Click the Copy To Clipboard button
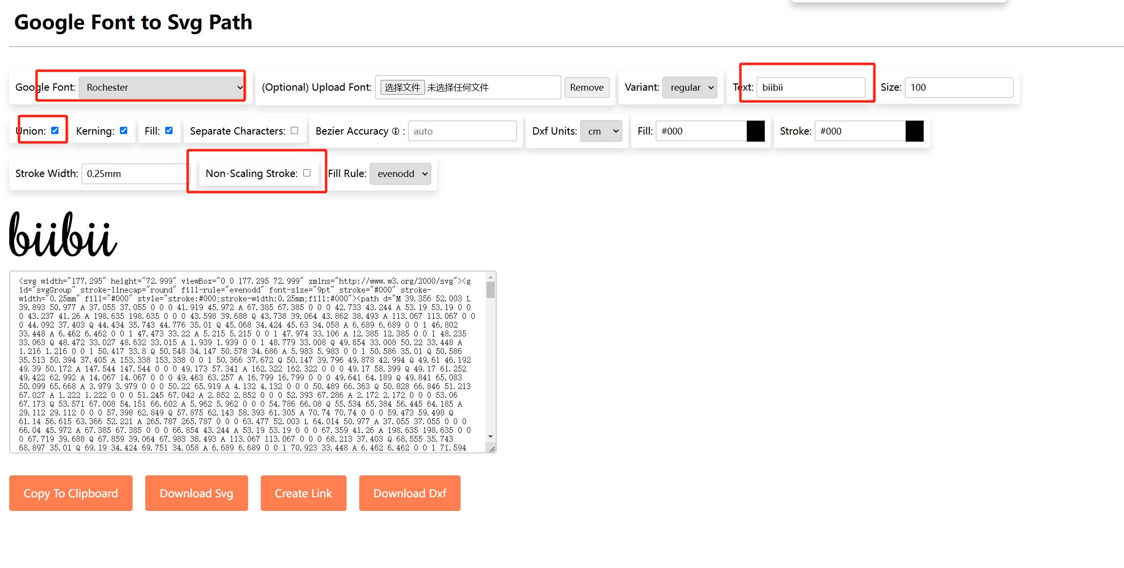The height and width of the screenshot is (568, 1124). click(71, 493)
